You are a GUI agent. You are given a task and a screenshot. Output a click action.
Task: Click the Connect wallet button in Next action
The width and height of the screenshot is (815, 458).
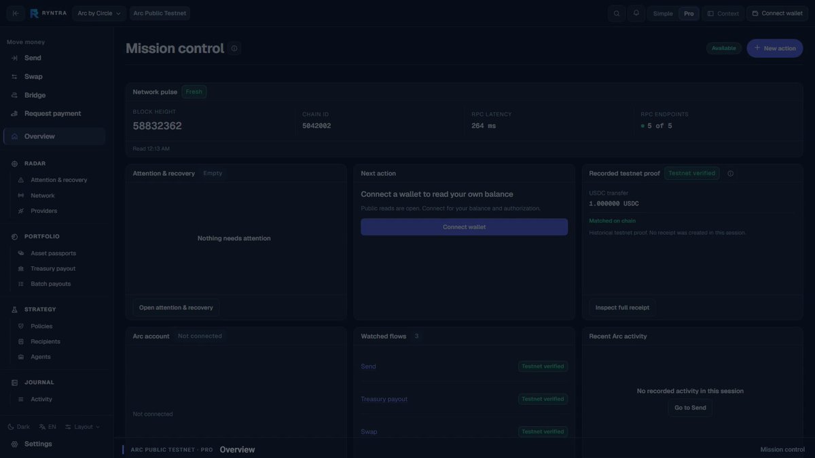pos(464,227)
